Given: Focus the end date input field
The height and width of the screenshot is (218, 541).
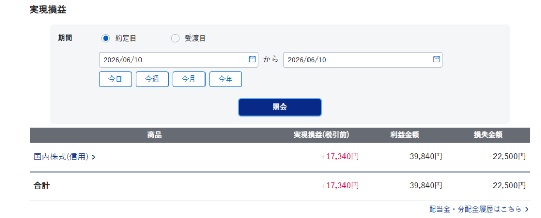Looking at the screenshot, I should tap(362, 60).
